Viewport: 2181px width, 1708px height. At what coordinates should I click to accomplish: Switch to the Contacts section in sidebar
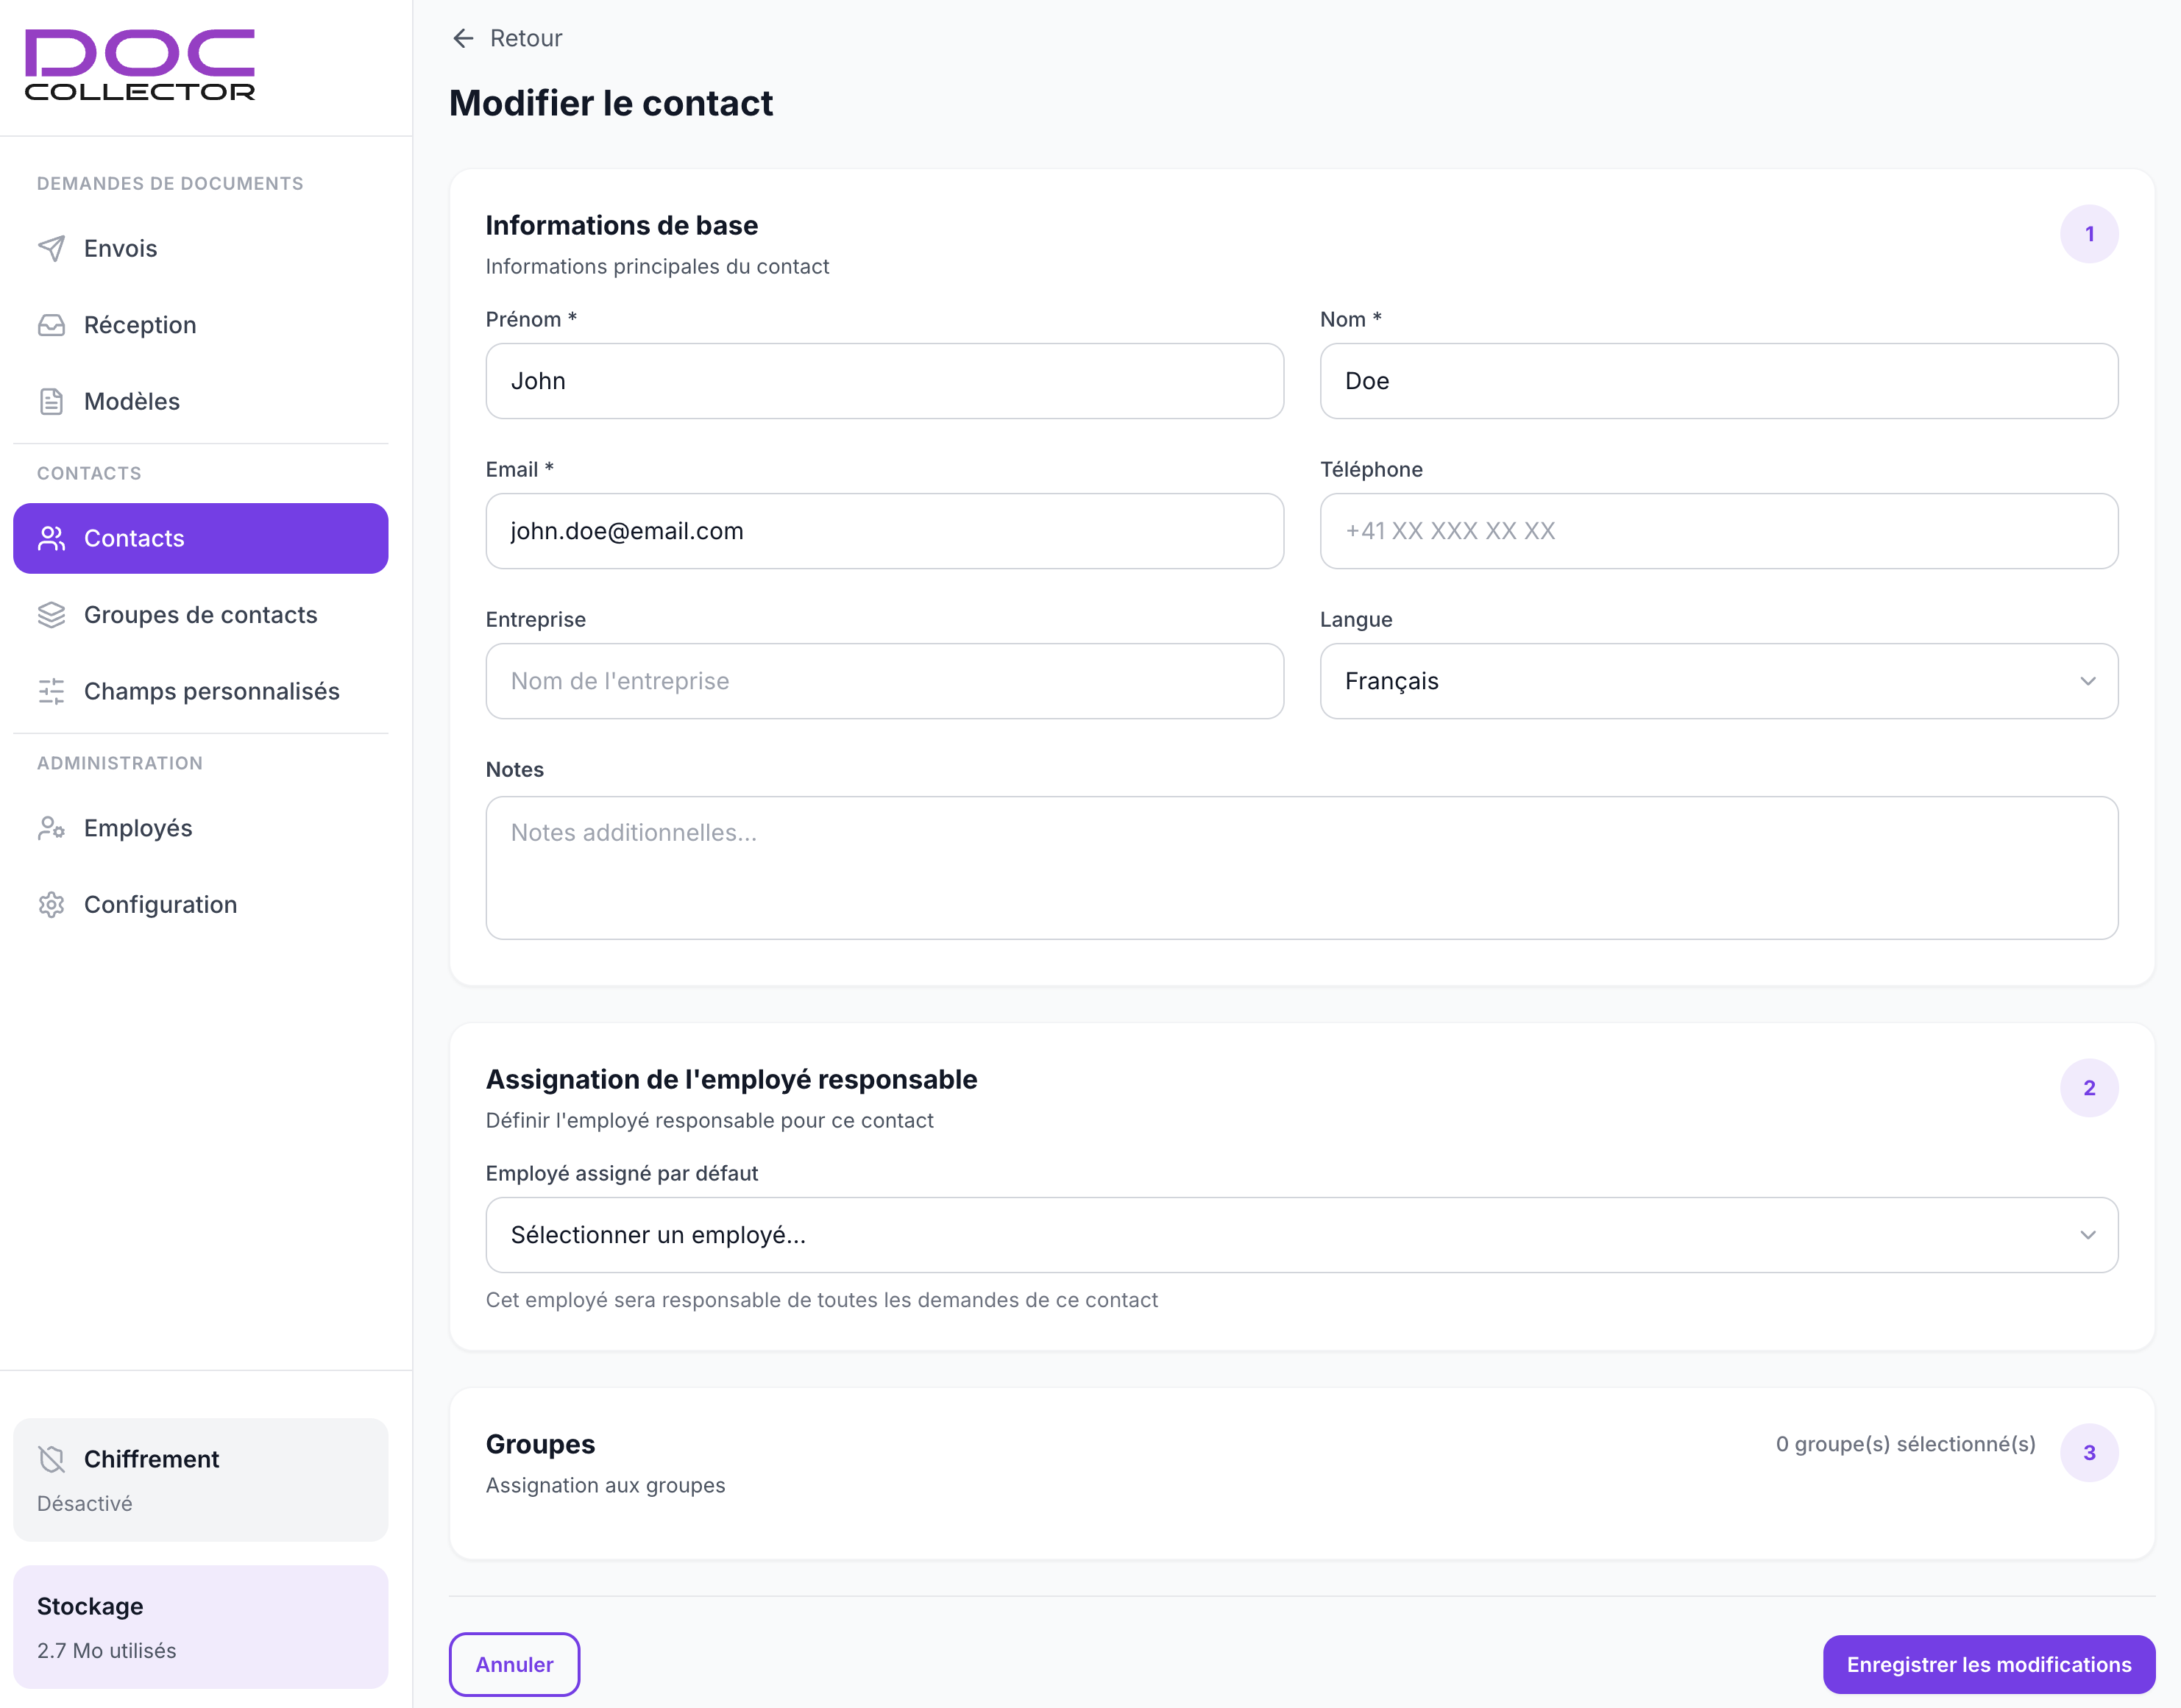point(134,538)
